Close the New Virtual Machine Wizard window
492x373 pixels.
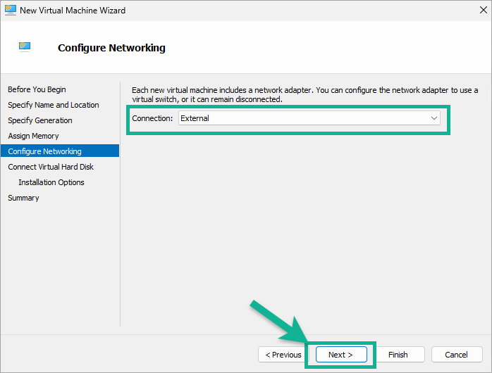(x=484, y=10)
